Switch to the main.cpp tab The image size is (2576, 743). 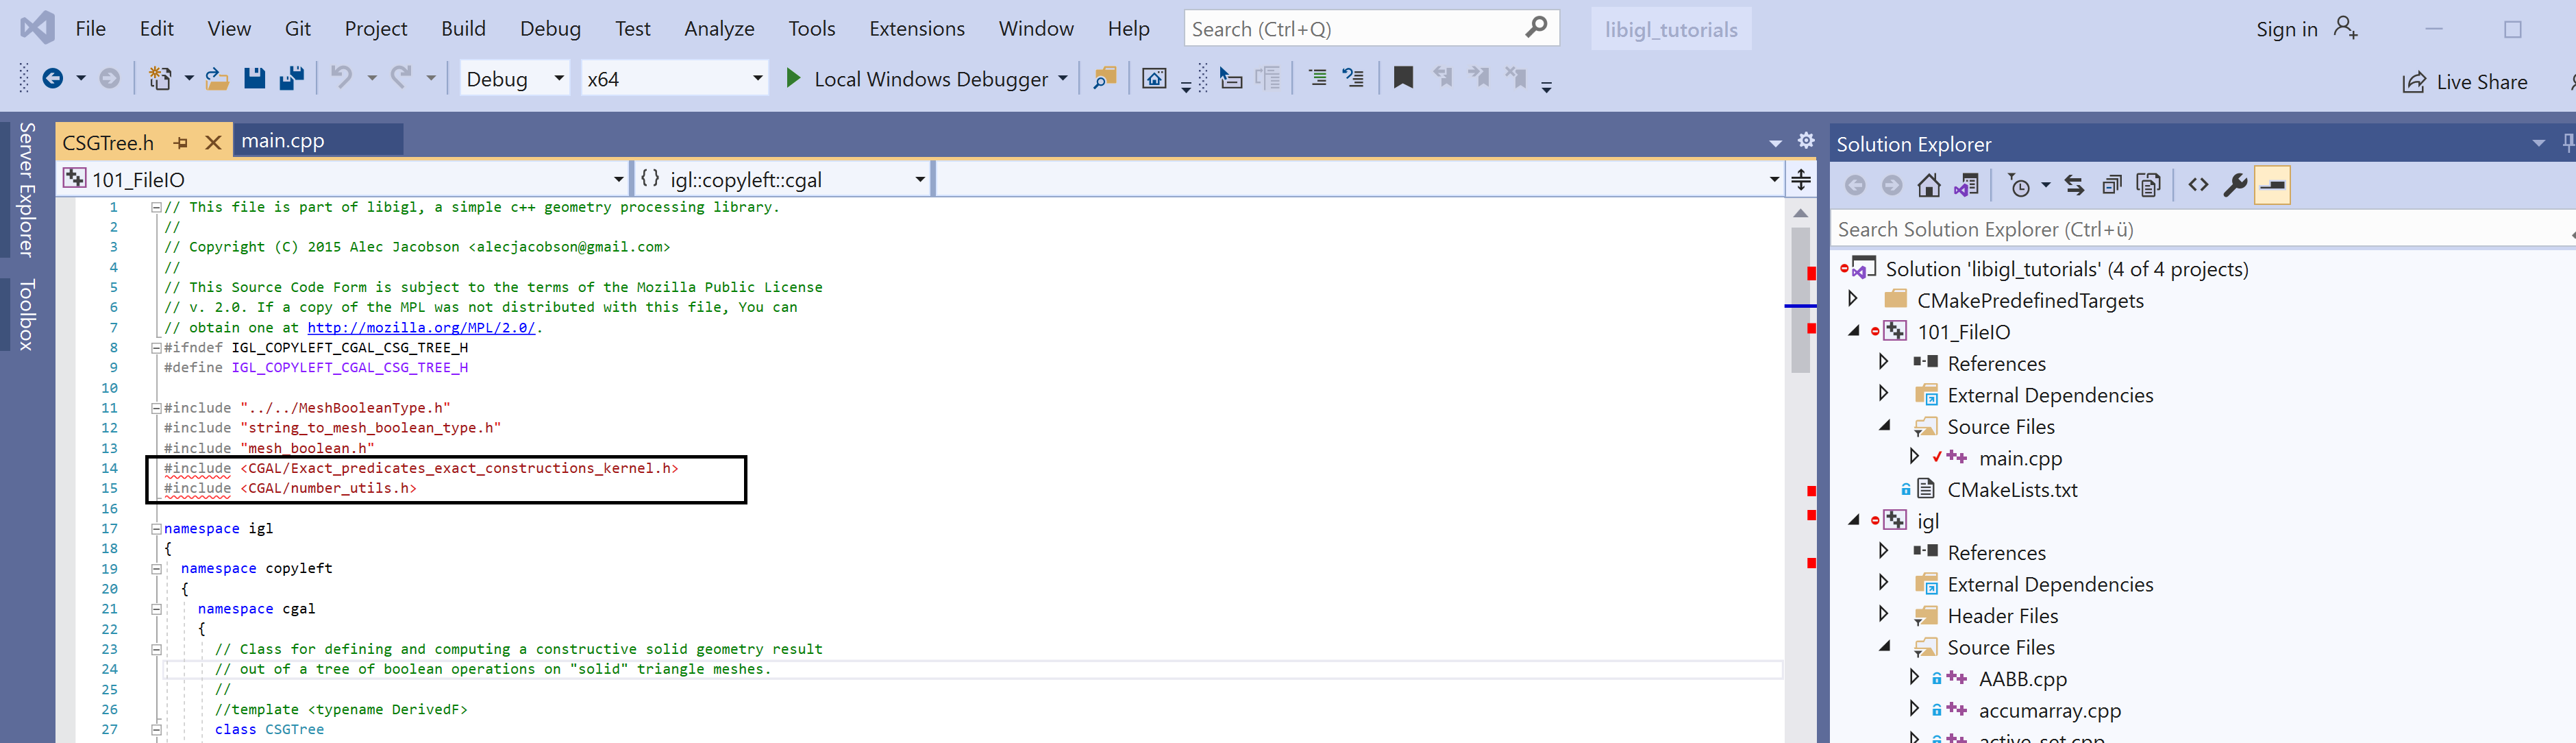(x=283, y=141)
